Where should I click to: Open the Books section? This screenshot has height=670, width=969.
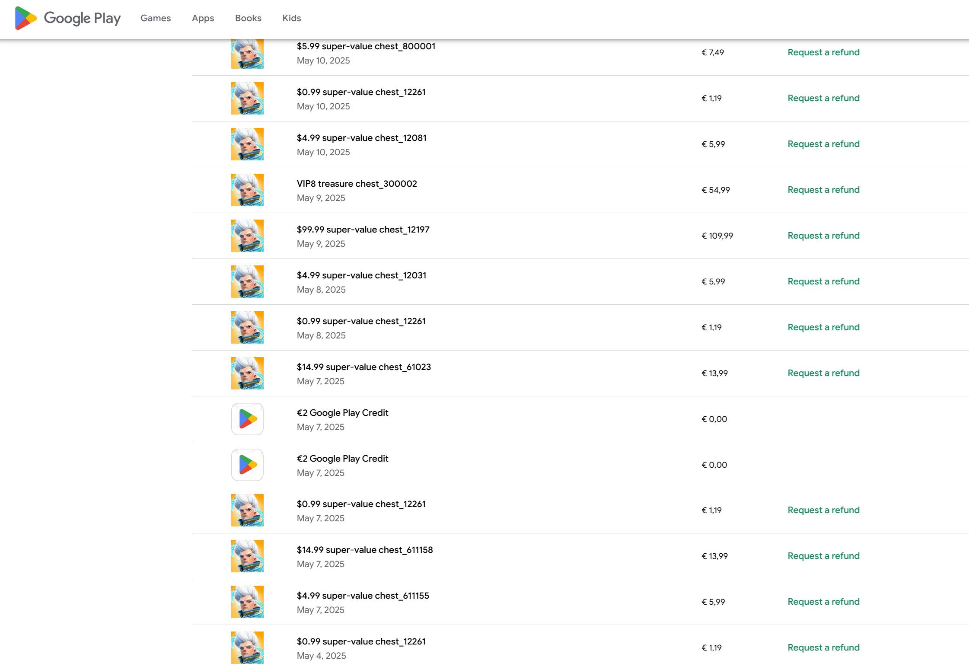click(x=248, y=18)
